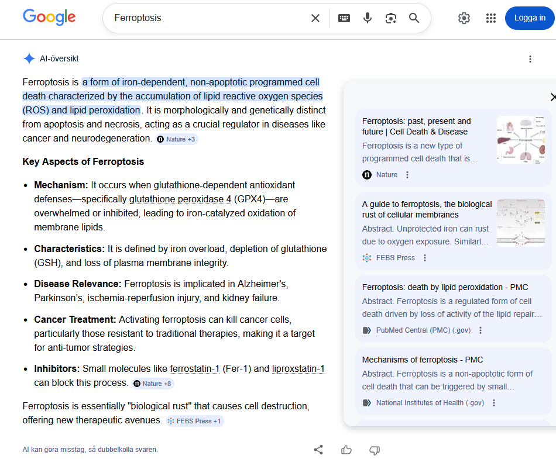Click the PubMed Central favicon icon
Screen dimensions: 556x459
tap(367, 330)
